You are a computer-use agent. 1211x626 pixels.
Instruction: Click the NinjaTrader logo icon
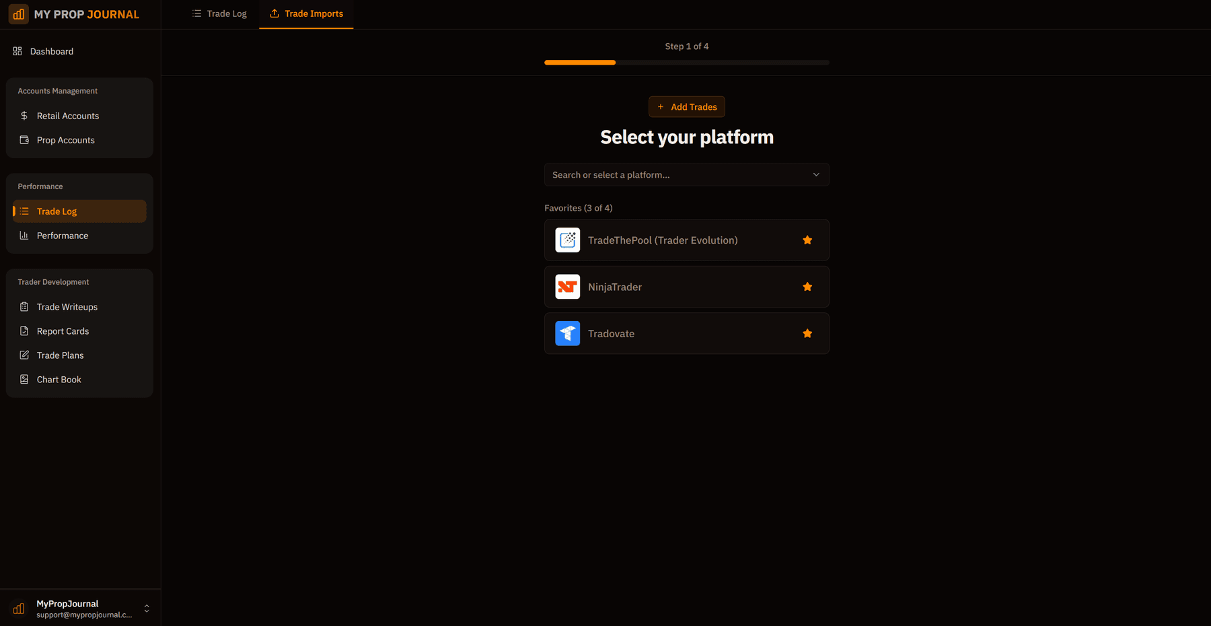coord(567,287)
